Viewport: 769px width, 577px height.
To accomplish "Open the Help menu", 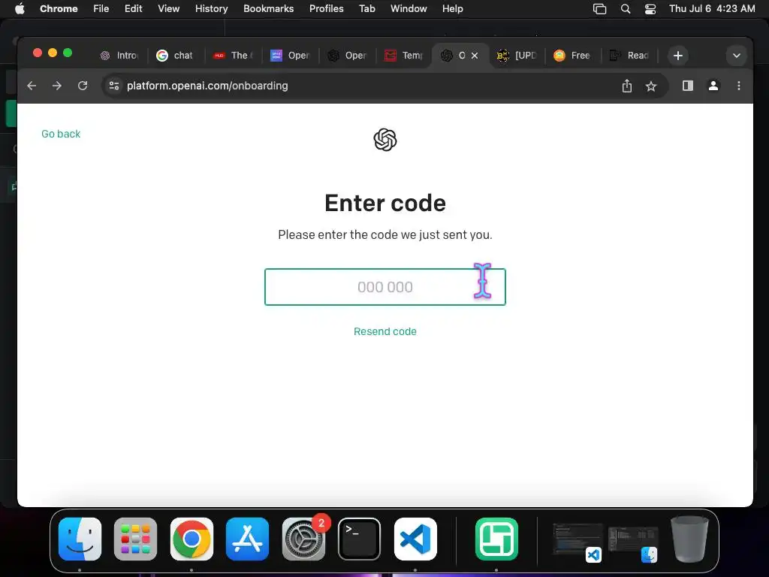I will tap(452, 8).
